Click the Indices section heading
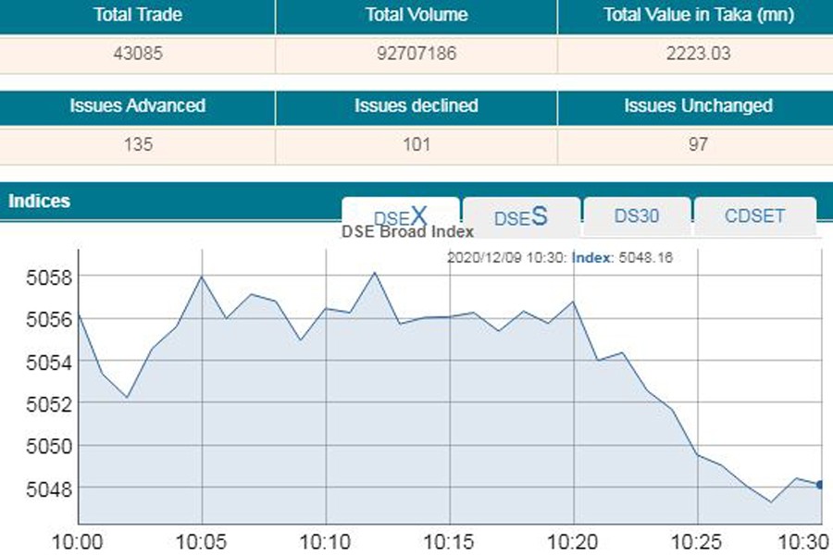The width and height of the screenshot is (833, 555). [39, 201]
